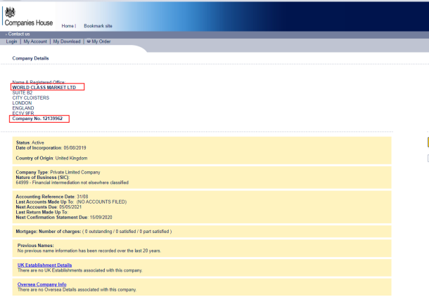Click Previous Names heading
This screenshot has height=297, width=429.
(36, 245)
